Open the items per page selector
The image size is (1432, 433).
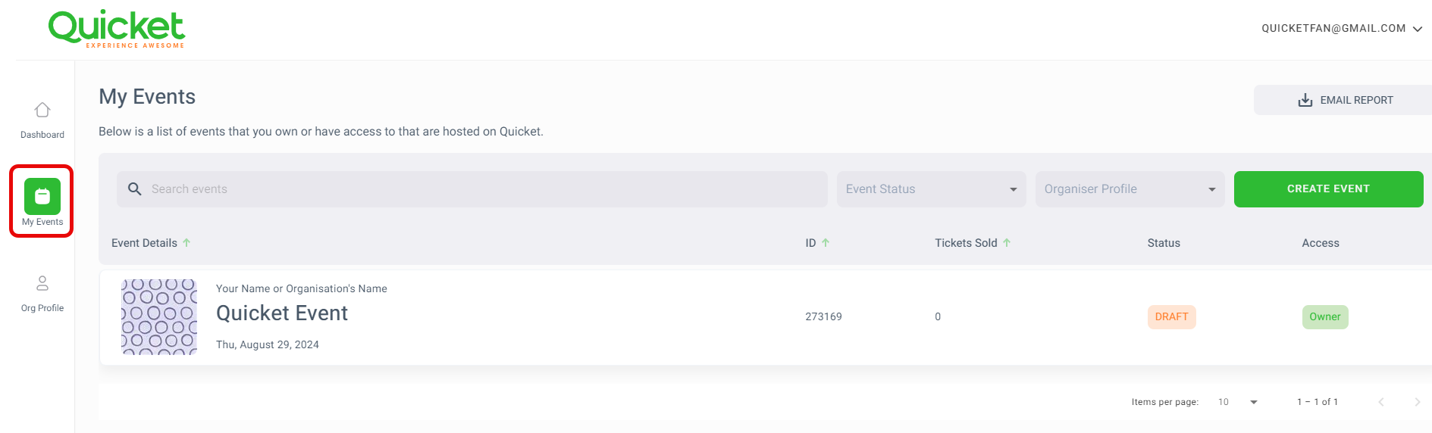1238,402
